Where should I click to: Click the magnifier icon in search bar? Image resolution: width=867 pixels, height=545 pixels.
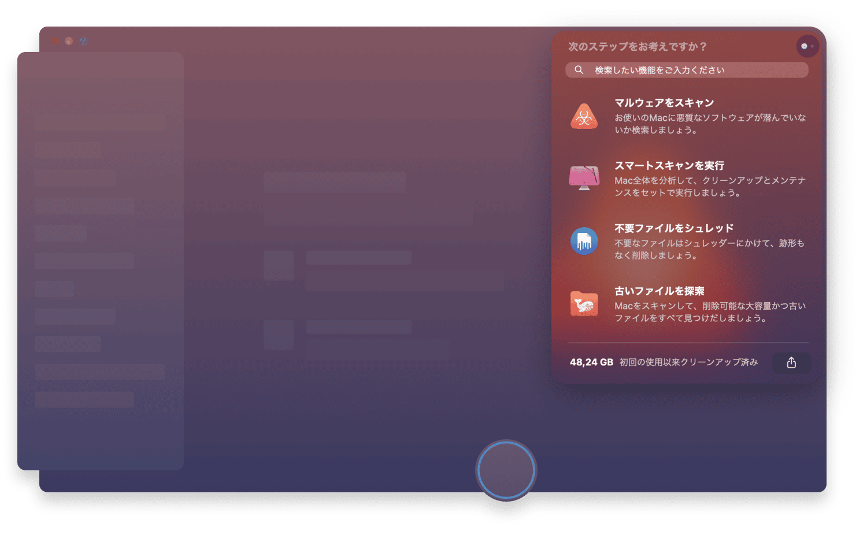pyautogui.click(x=579, y=70)
